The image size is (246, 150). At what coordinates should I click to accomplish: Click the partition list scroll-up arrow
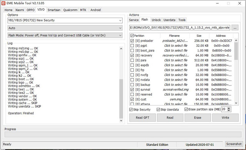tap(236, 40)
